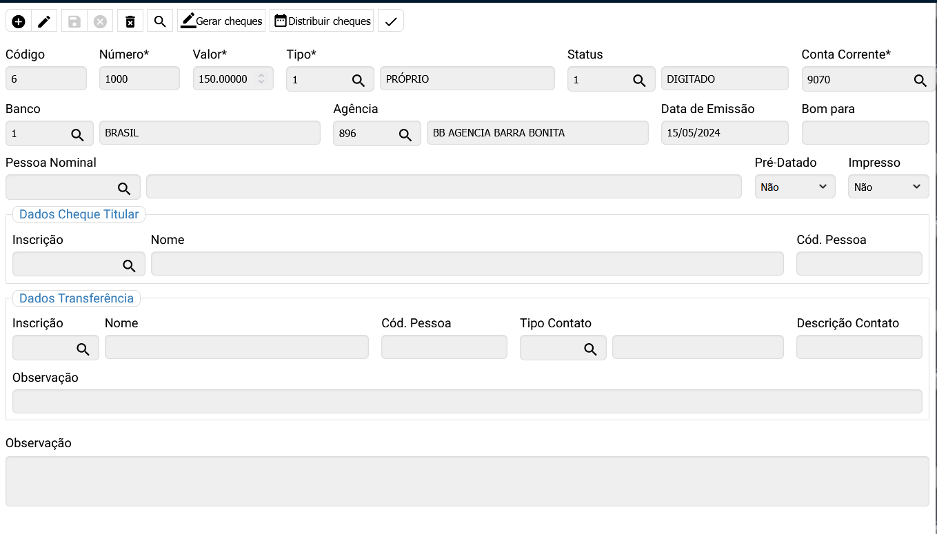Click the Distribuir cheques button
Image resolution: width=937 pixels, height=534 pixels.
322,21
